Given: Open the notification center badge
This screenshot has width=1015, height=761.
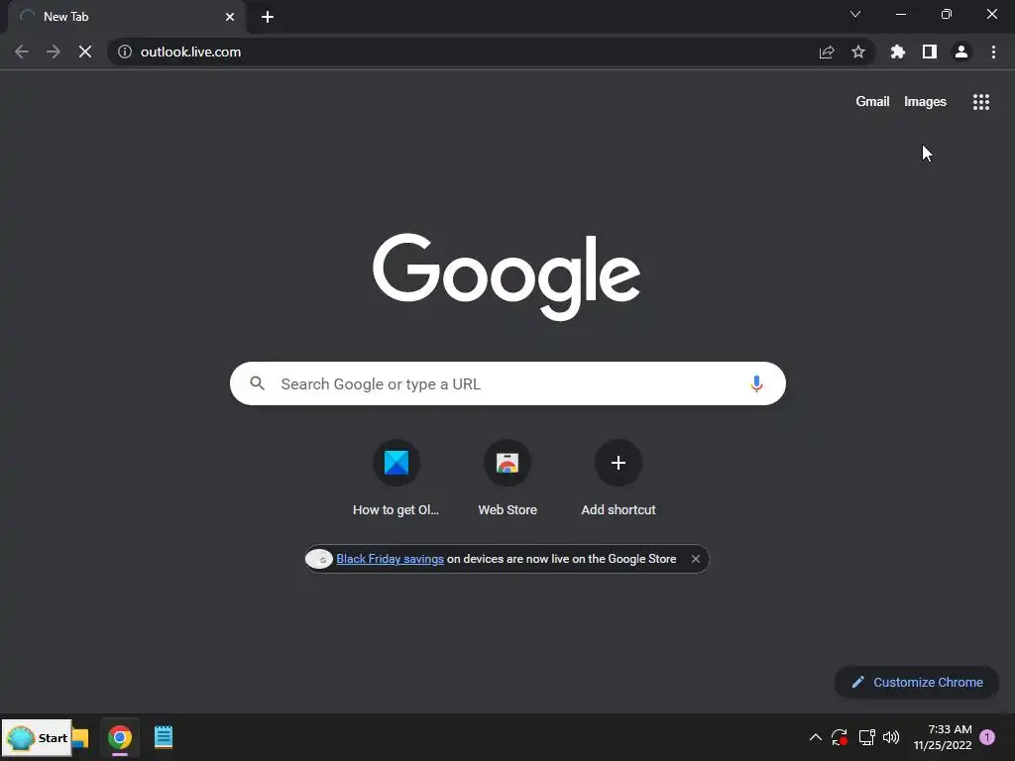Looking at the screenshot, I should pos(987,737).
